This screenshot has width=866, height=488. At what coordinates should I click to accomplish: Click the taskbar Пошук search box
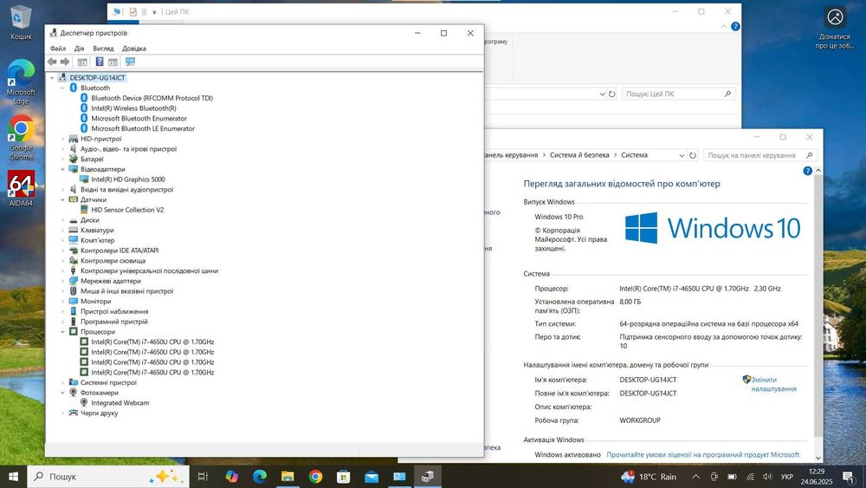(107, 477)
